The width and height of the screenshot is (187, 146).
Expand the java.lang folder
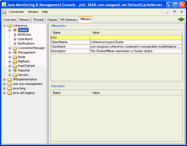coord(4,88)
